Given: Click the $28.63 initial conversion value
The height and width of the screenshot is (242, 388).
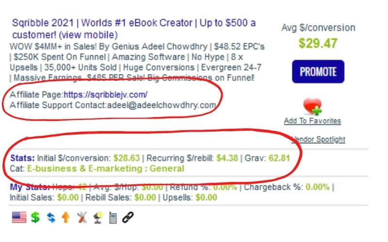Looking at the screenshot, I should point(127,158).
